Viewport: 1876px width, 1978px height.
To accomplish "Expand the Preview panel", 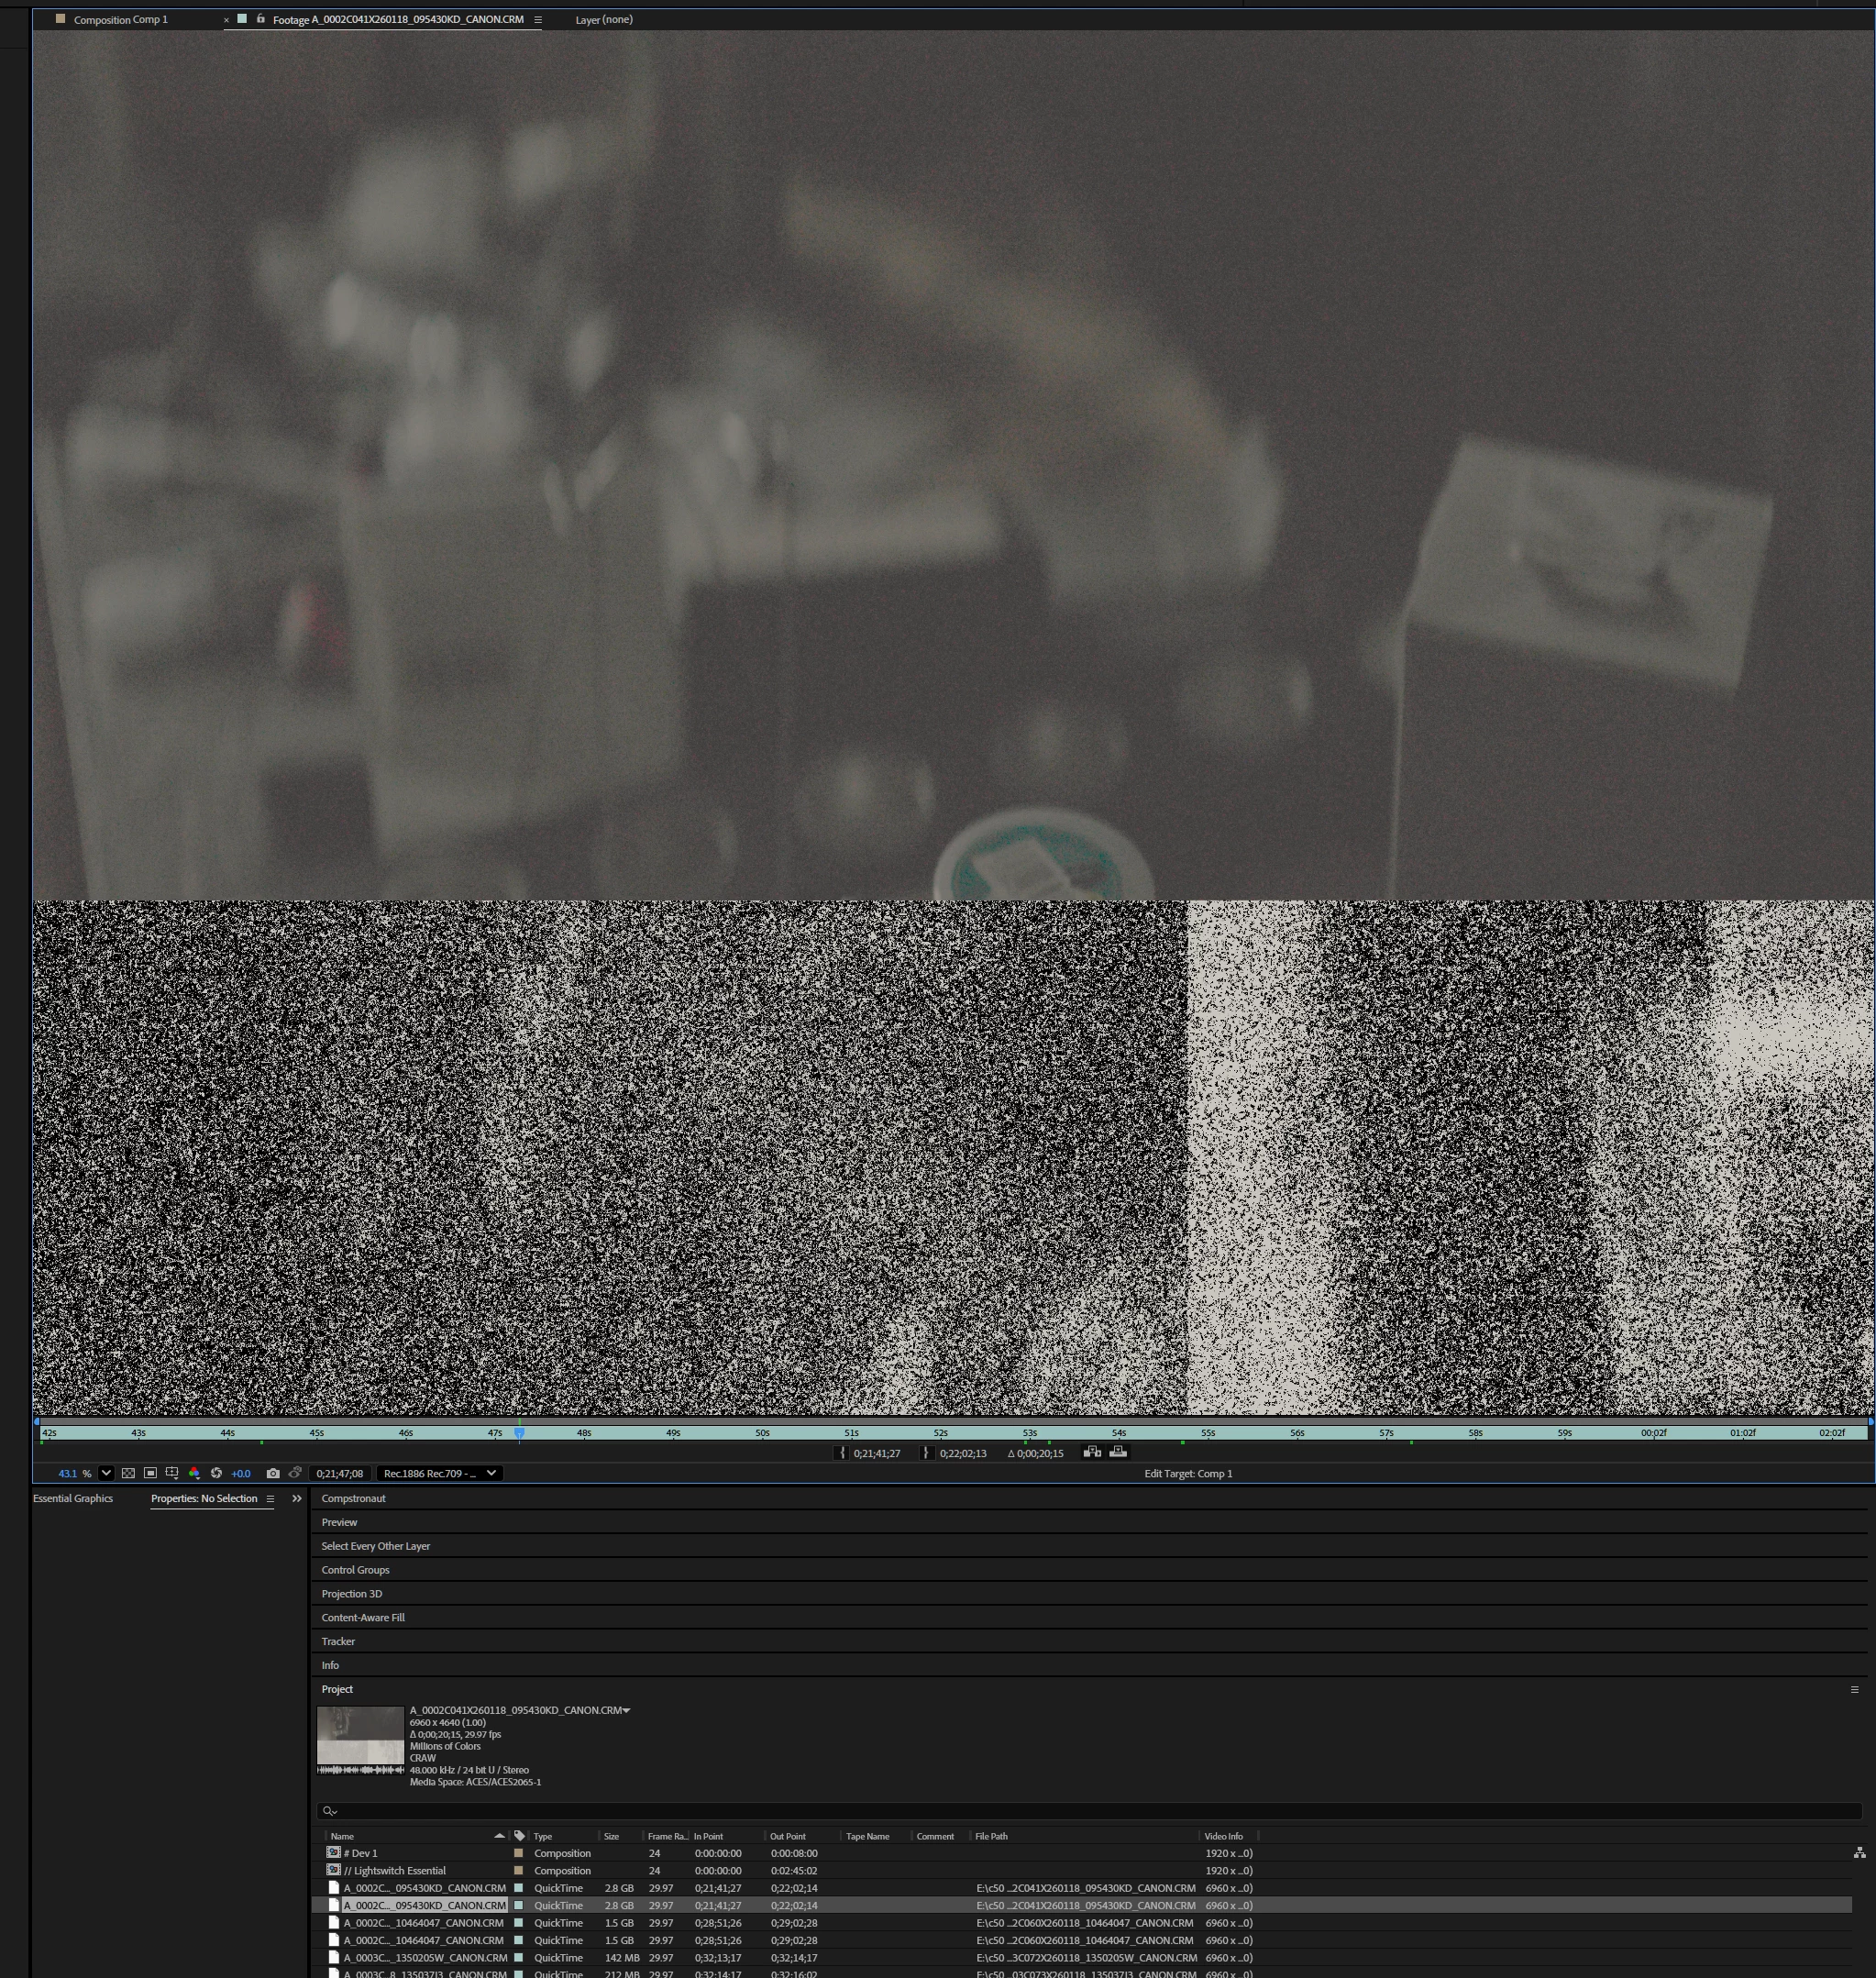I will 339,1522.
